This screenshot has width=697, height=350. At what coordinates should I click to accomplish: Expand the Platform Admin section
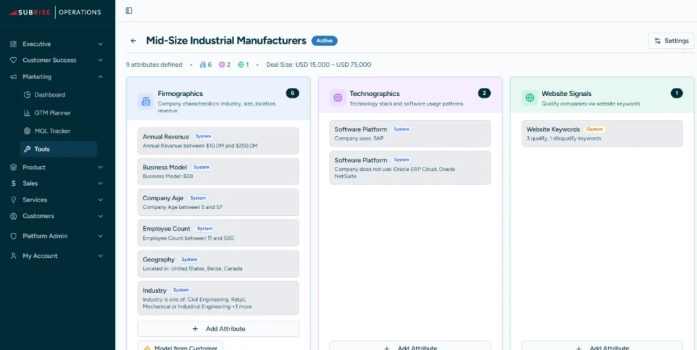pyautogui.click(x=56, y=236)
